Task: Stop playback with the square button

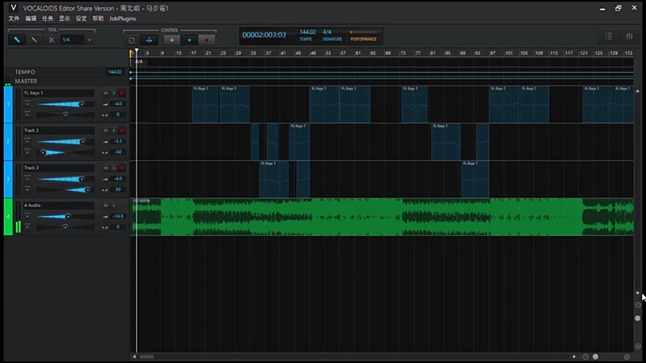Action: 172,40
